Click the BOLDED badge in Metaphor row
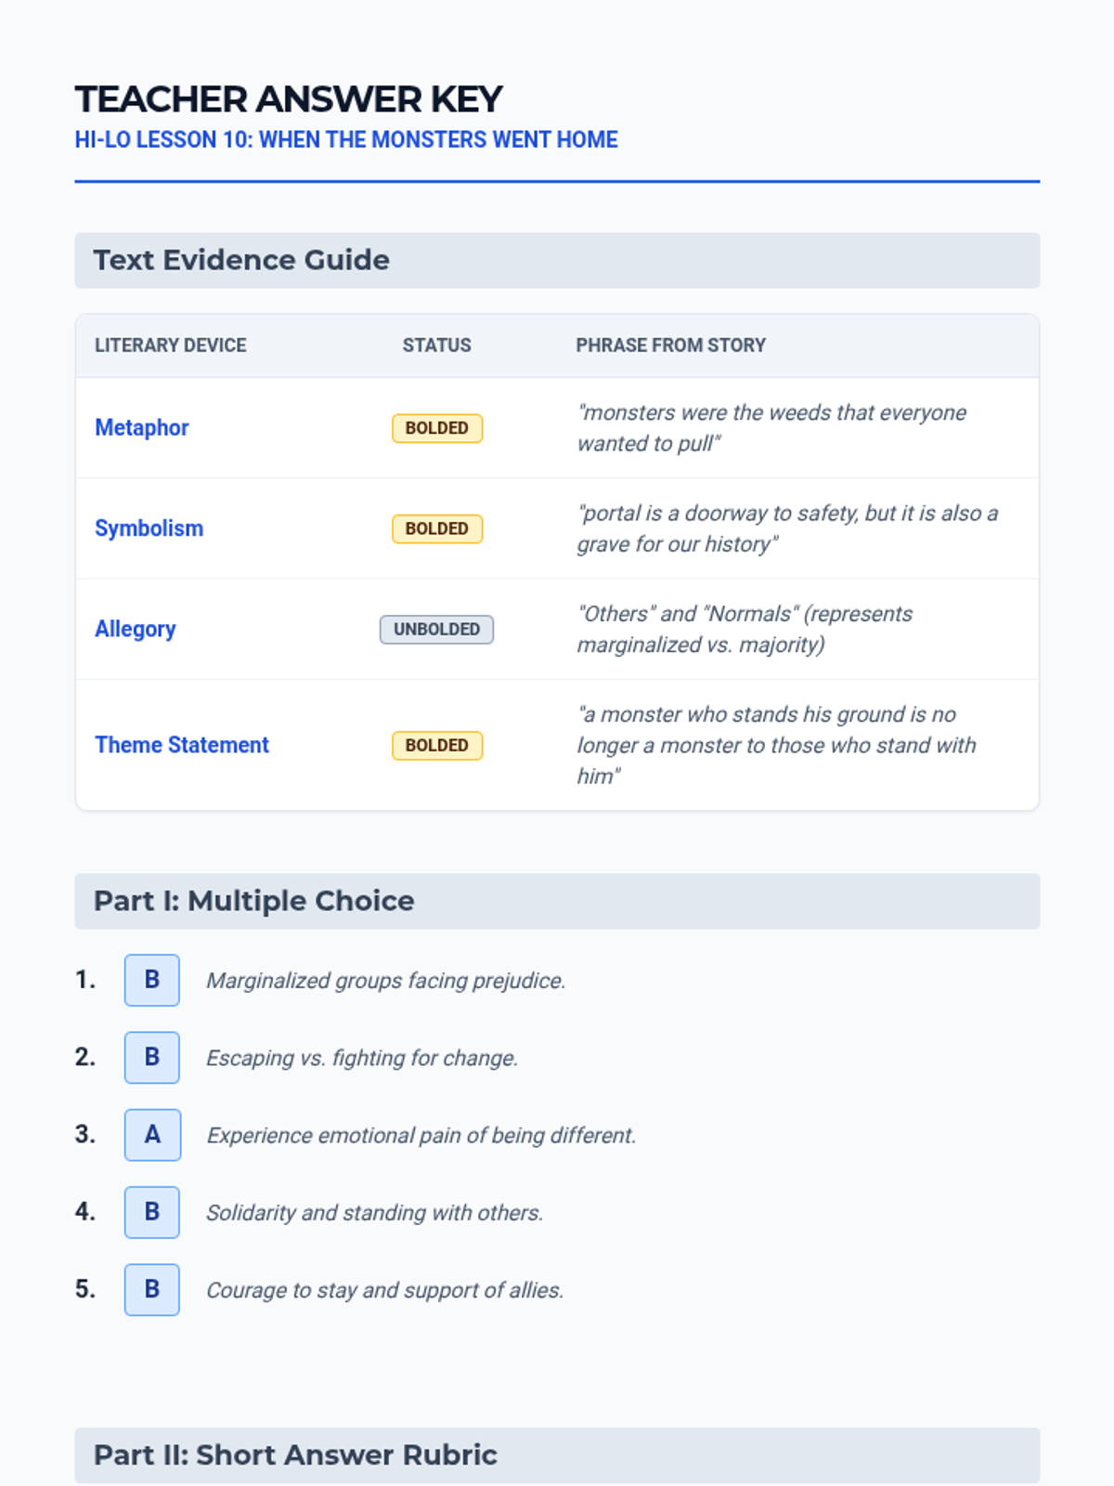Screen dimensions: 1114x1486 click(x=437, y=428)
